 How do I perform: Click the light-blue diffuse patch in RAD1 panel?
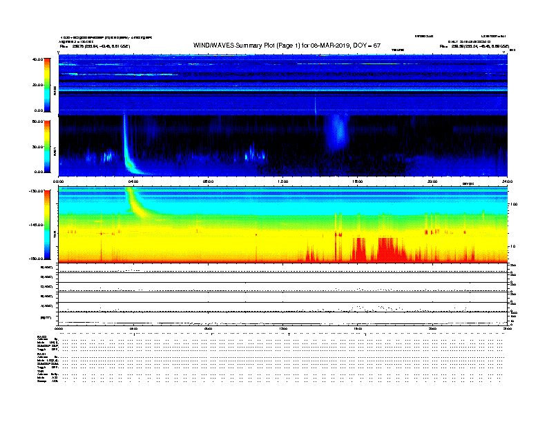[338, 133]
